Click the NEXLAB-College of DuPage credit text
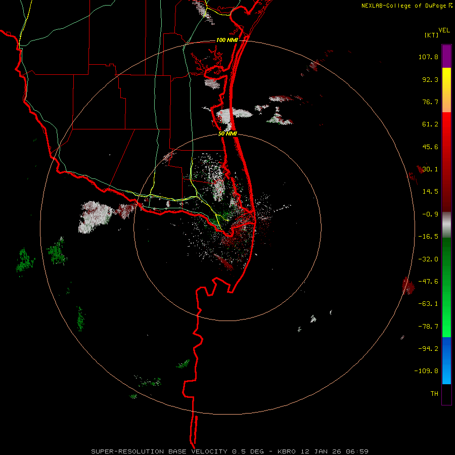 [404, 6]
